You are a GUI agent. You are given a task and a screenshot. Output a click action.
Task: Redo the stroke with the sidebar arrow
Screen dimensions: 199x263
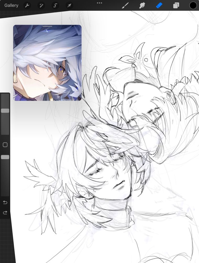pos(5,213)
